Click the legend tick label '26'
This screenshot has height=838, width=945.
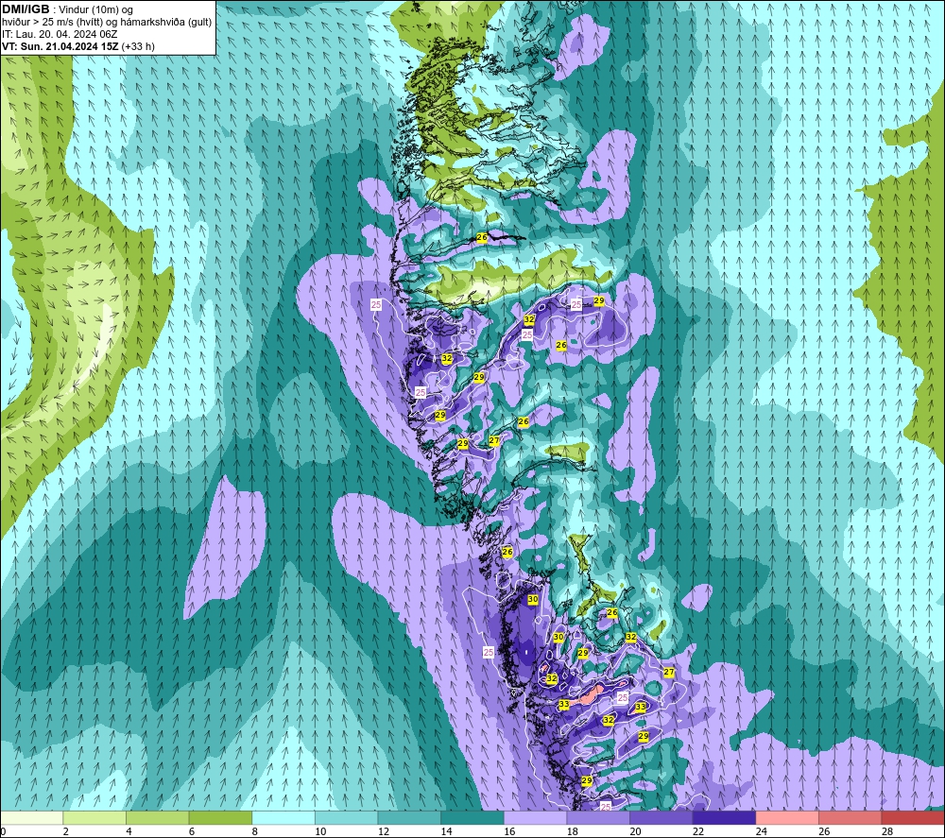point(824,831)
